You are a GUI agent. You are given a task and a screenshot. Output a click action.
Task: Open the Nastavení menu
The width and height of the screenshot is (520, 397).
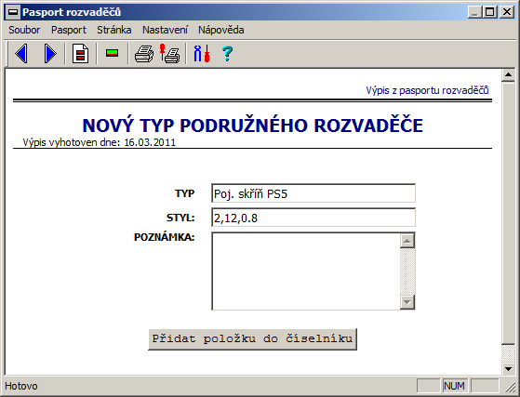pyautogui.click(x=166, y=30)
